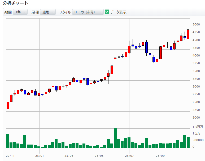Click the 23/09 date axis label
Screen dimensions: 205x161
[x=160, y=156]
